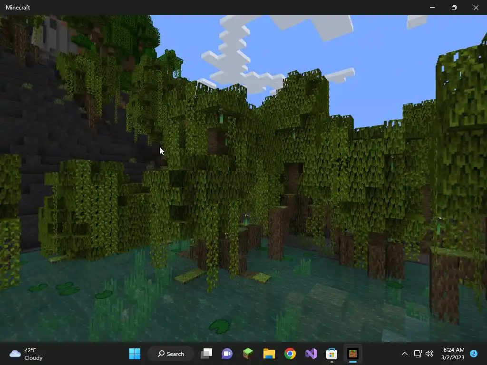Launch the Chat app from the taskbar
Image resolution: width=487 pixels, height=365 pixels.
(227, 354)
